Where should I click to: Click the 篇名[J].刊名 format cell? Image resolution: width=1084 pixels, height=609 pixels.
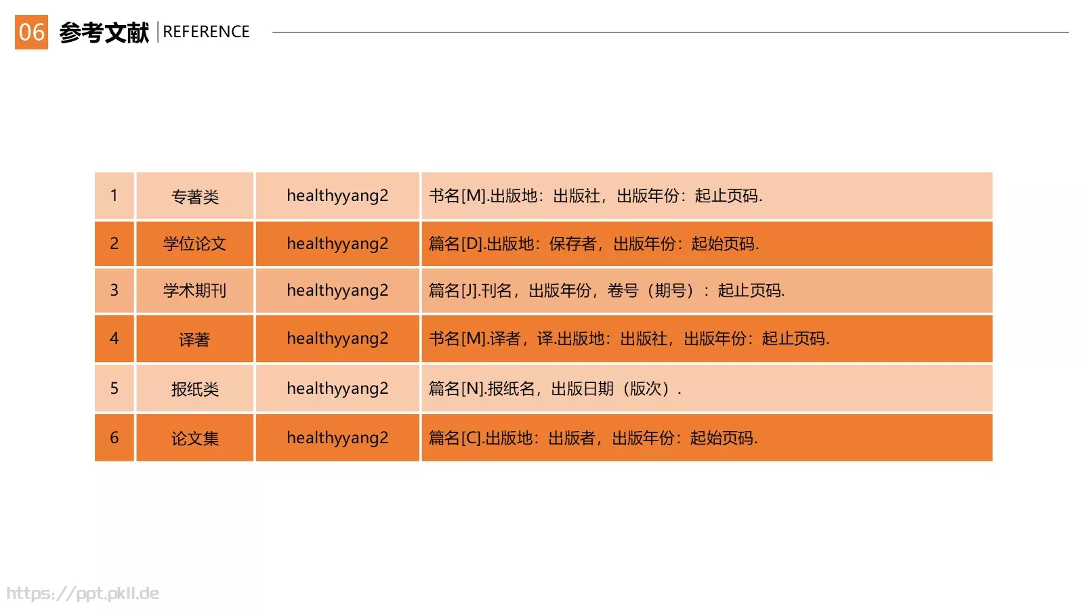tap(707, 290)
